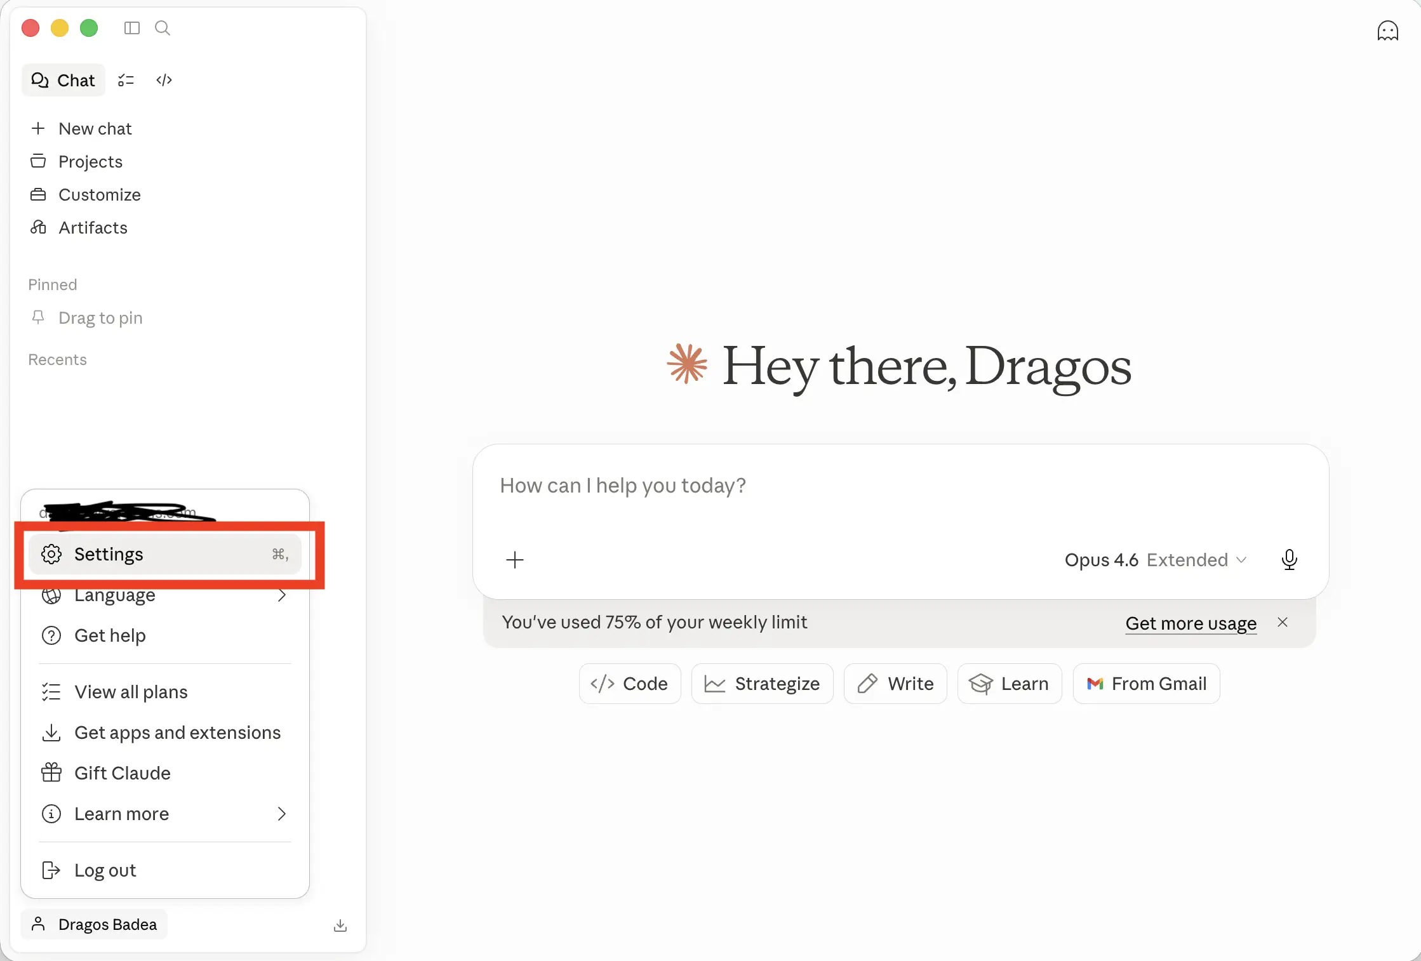The height and width of the screenshot is (961, 1421).
Task: Activate voice input with the microphone icon
Action: pos(1290,559)
